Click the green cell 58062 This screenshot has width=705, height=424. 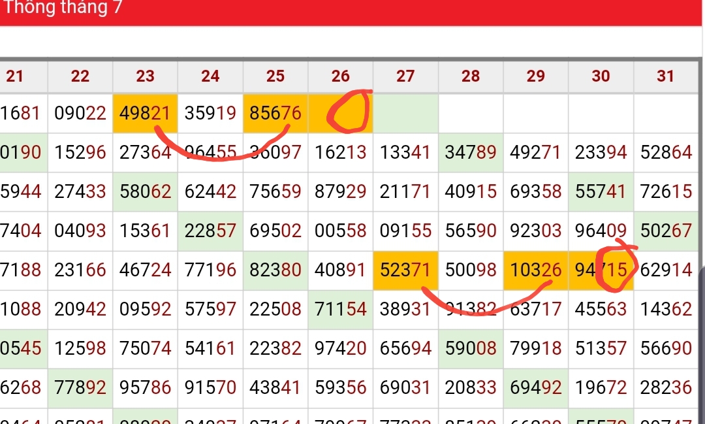pos(145,191)
